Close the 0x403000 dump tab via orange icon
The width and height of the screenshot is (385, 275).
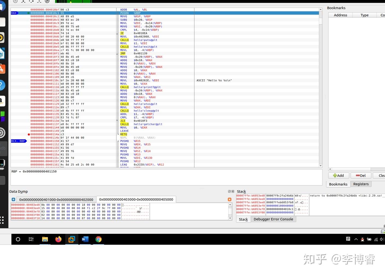coord(229,199)
